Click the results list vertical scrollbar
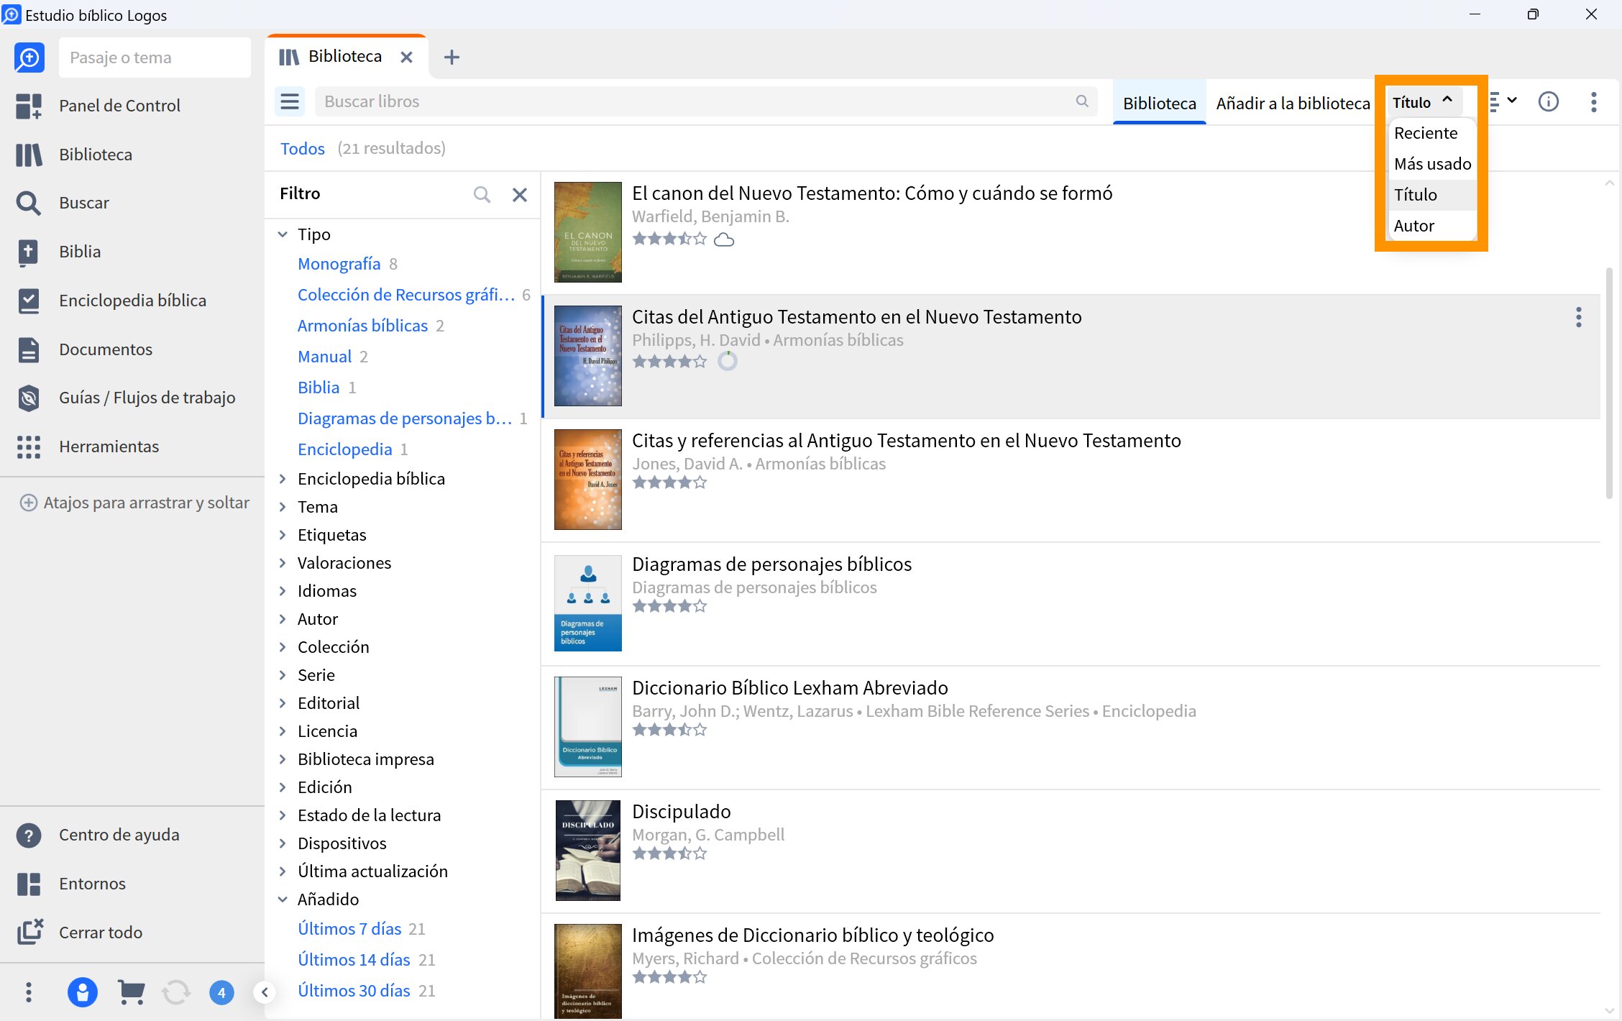1622x1021 pixels. (1610, 383)
